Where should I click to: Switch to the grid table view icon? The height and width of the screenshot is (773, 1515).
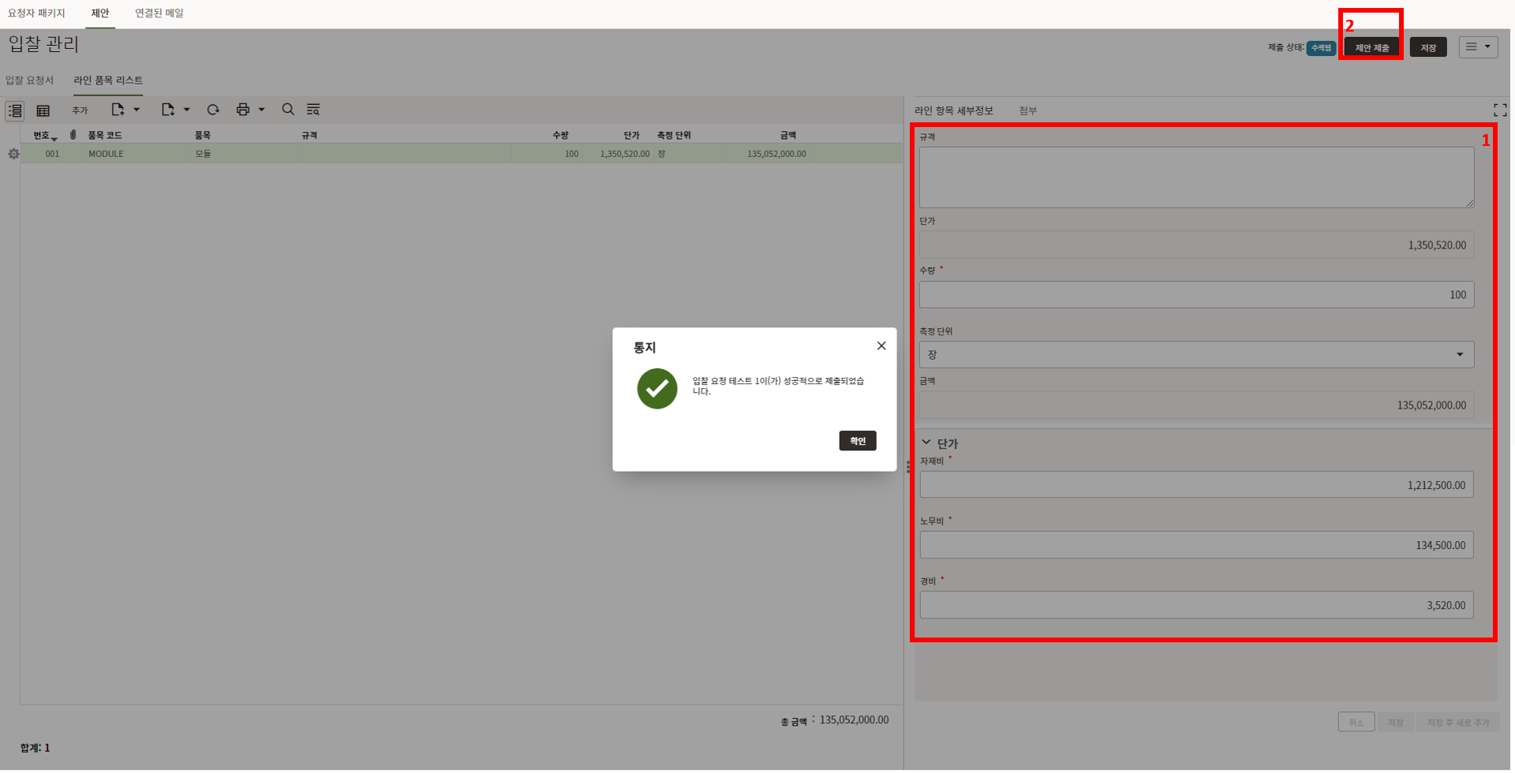pyautogui.click(x=43, y=110)
